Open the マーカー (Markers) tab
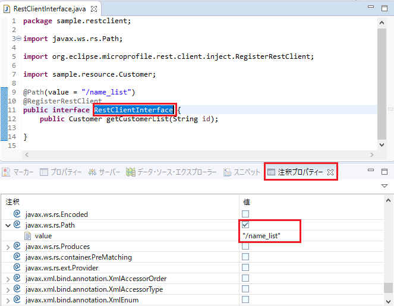394x306 pixels. (x=18, y=172)
